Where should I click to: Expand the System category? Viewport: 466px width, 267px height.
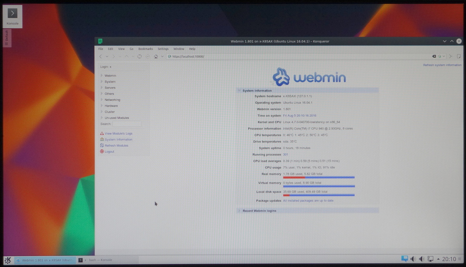pyautogui.click(x=102, y=82)
